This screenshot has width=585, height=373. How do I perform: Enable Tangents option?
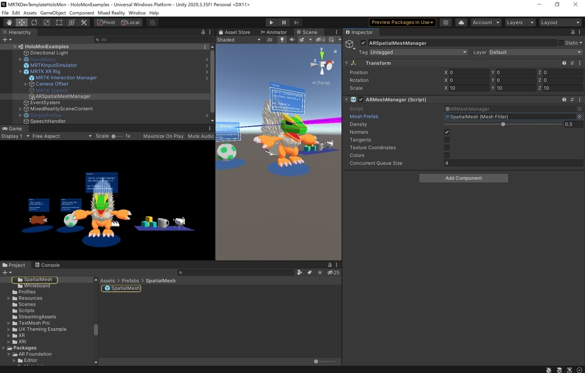[447, 140]
